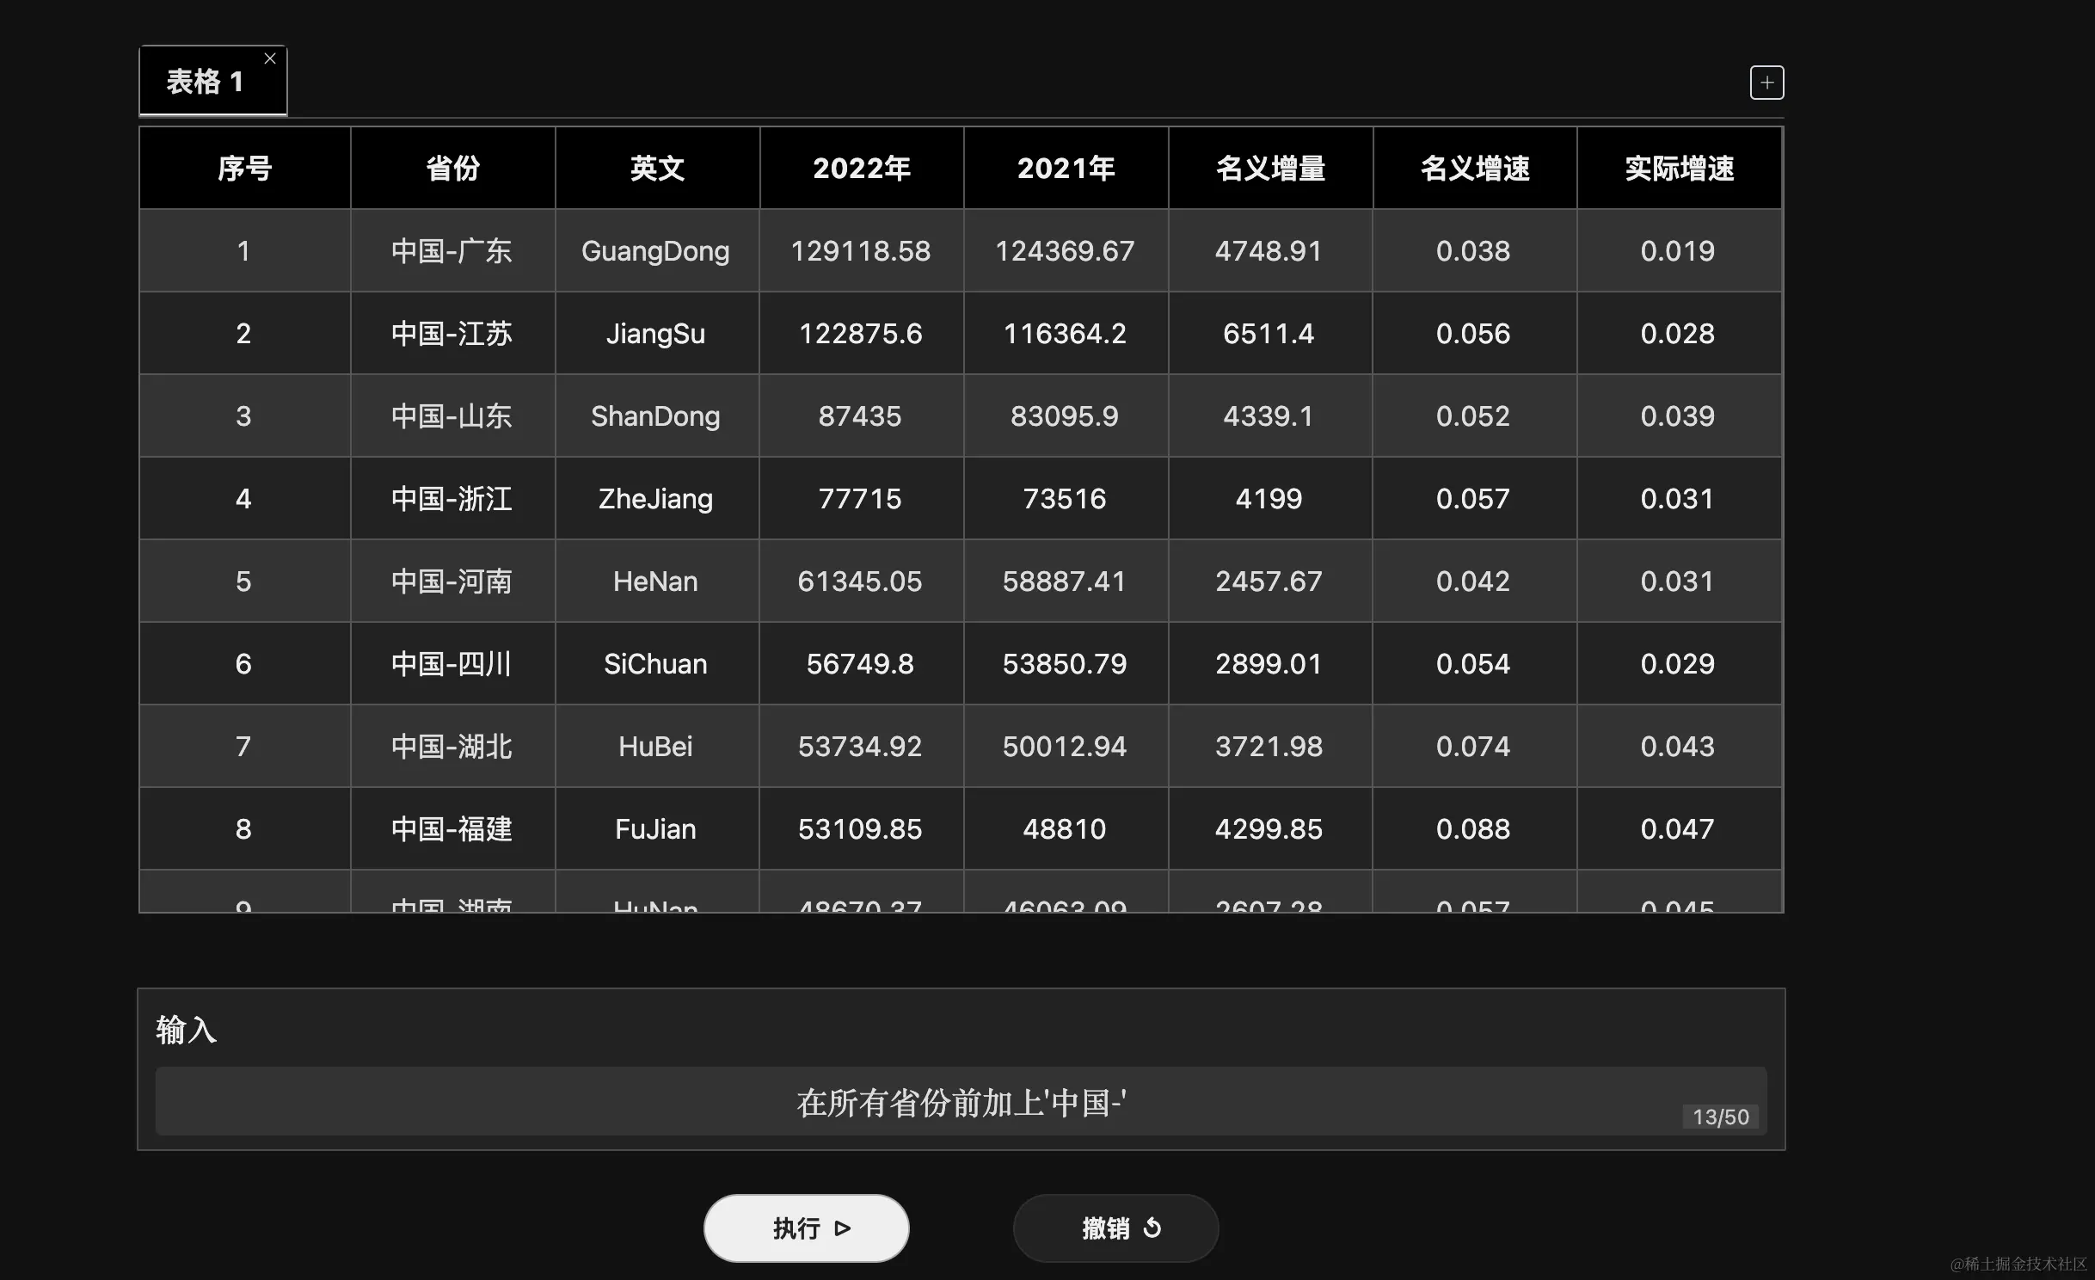
Task: Click the 2022年 column header
Action: pos(861,168)
